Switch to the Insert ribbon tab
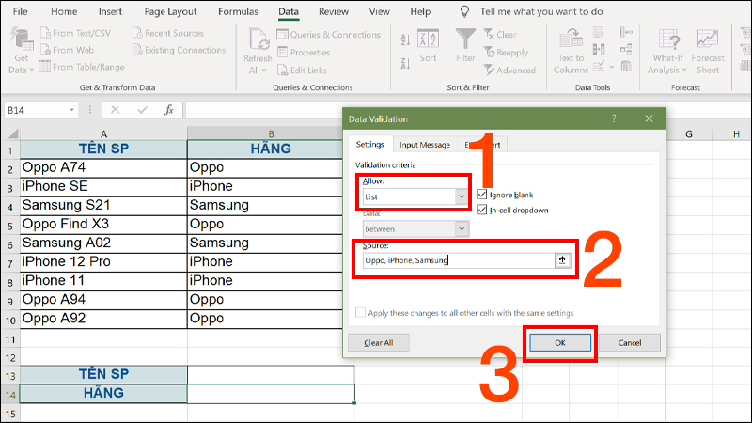The image size is (752, 423). [110, 11]
